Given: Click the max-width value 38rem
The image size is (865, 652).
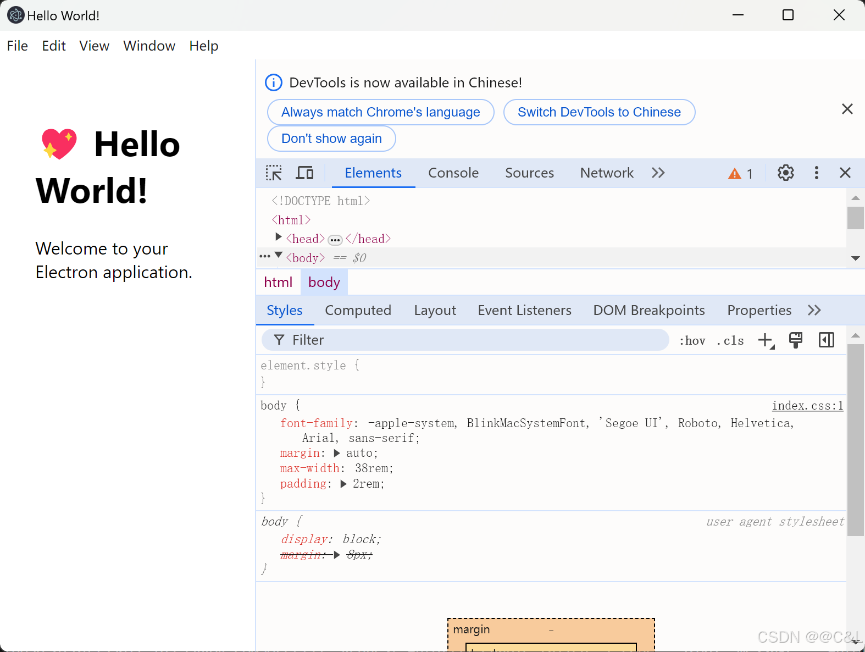Looking at the screenshot, I should (371, 468).
